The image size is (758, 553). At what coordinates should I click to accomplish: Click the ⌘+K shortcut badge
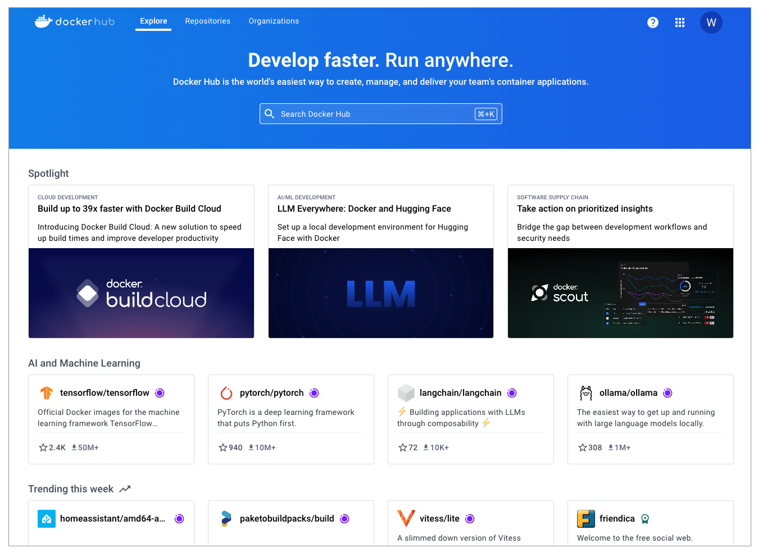(x=486, y=114)
